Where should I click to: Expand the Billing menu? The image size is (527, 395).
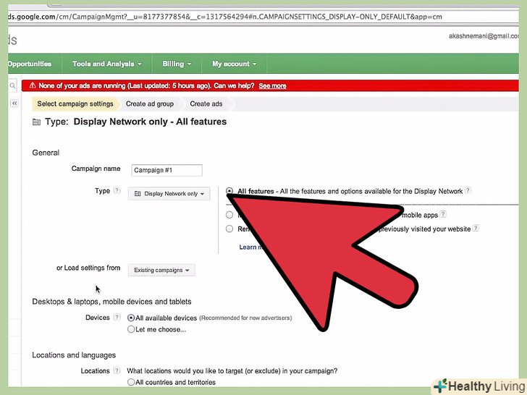[177, 64]
